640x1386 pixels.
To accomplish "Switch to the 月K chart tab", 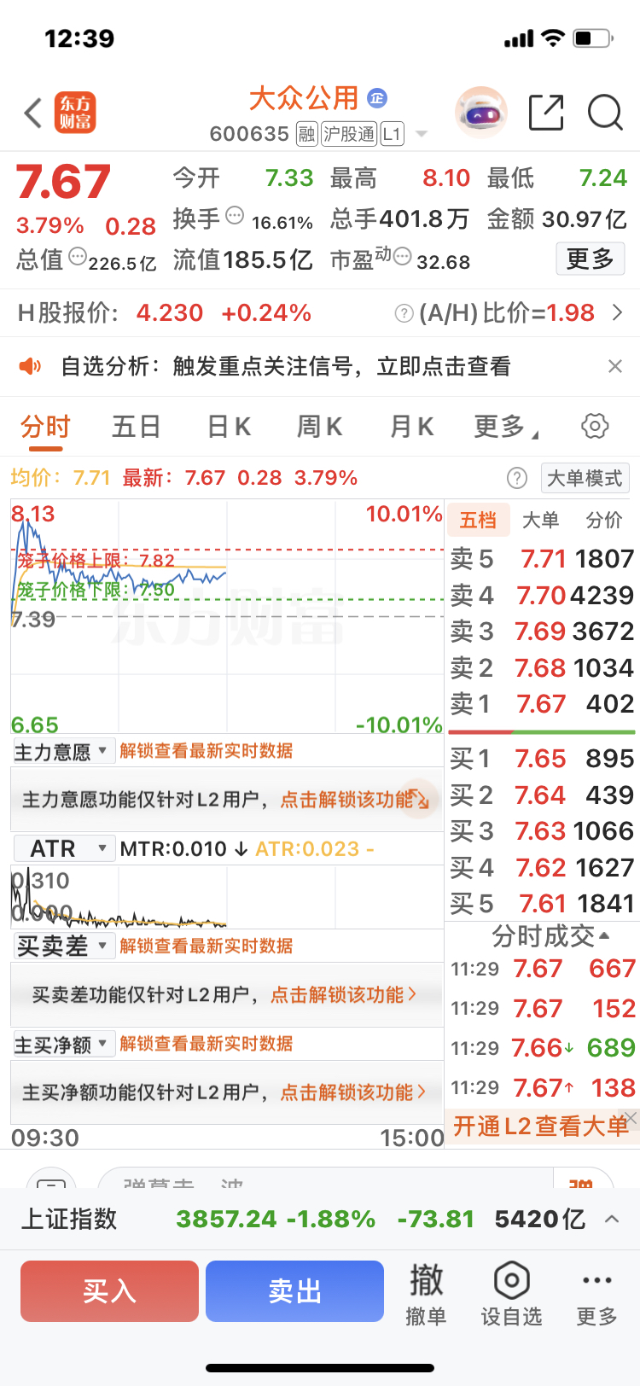I will point(411,426).
